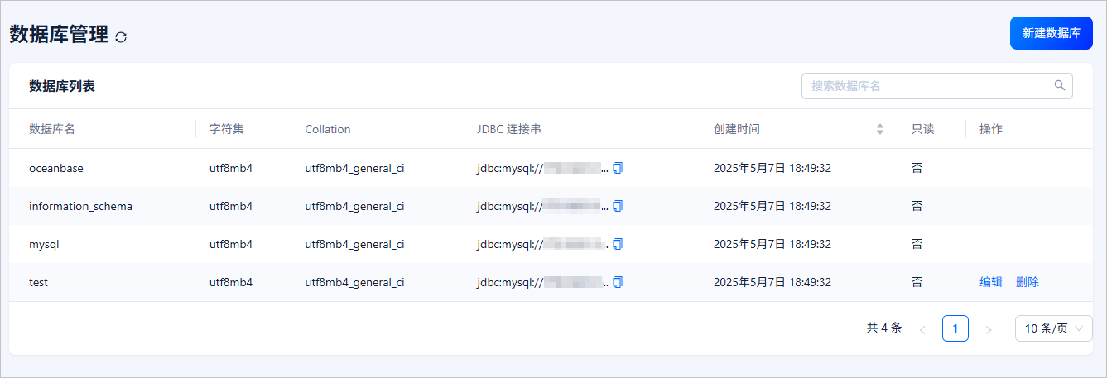Open the 10 条/页 page size dropdown

[x=1054, y=328]
